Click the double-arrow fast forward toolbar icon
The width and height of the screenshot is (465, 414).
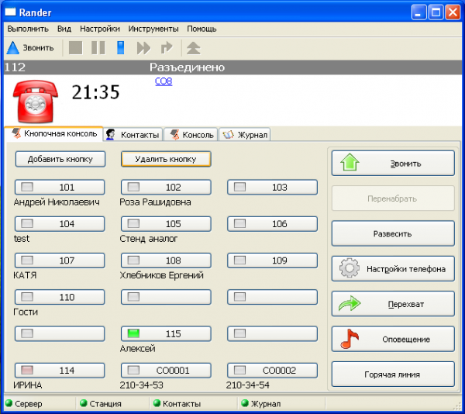(x=143, y=48)
